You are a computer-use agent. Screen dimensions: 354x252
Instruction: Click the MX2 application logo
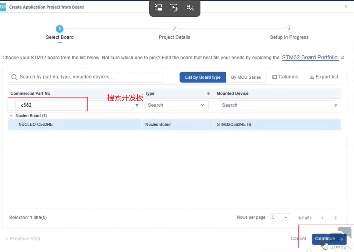(x=3, y=7)
